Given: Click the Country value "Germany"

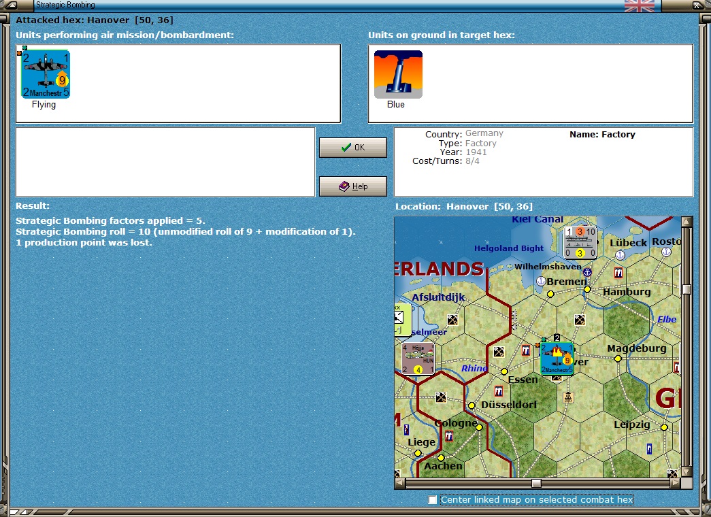Looking at the screenshot, I should pos(484,133).
